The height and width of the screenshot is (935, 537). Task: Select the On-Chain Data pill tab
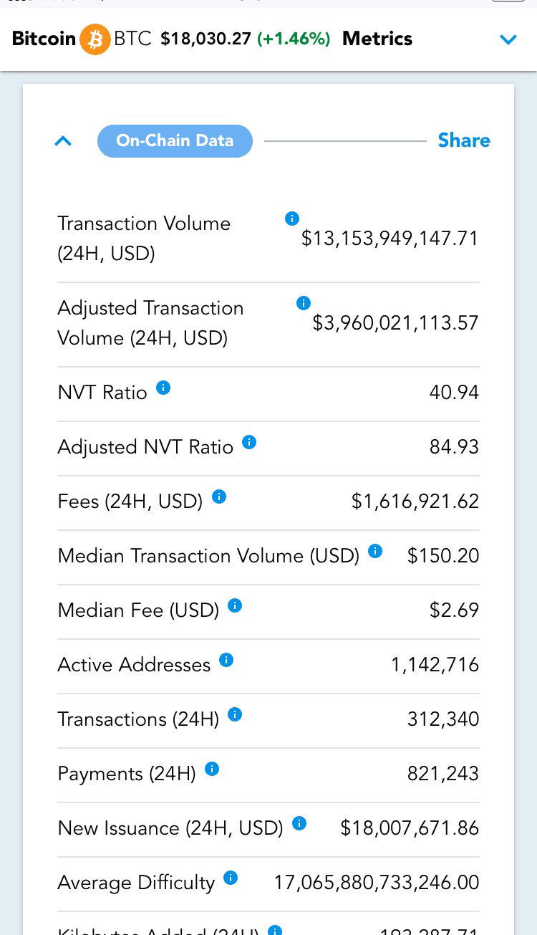(175, 140)
